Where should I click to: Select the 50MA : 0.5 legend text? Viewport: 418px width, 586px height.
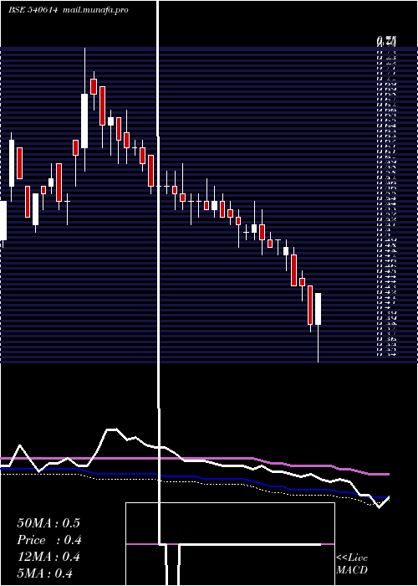point(48,523)
